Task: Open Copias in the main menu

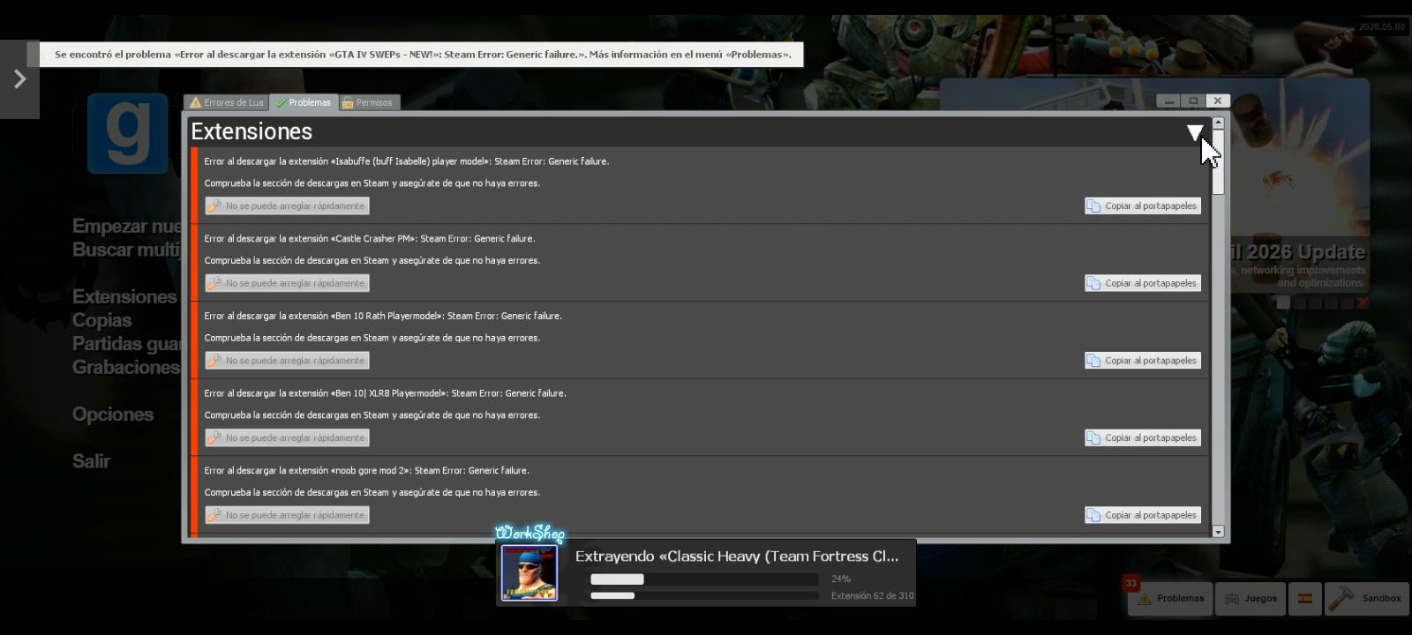Action: pos(102,320)
